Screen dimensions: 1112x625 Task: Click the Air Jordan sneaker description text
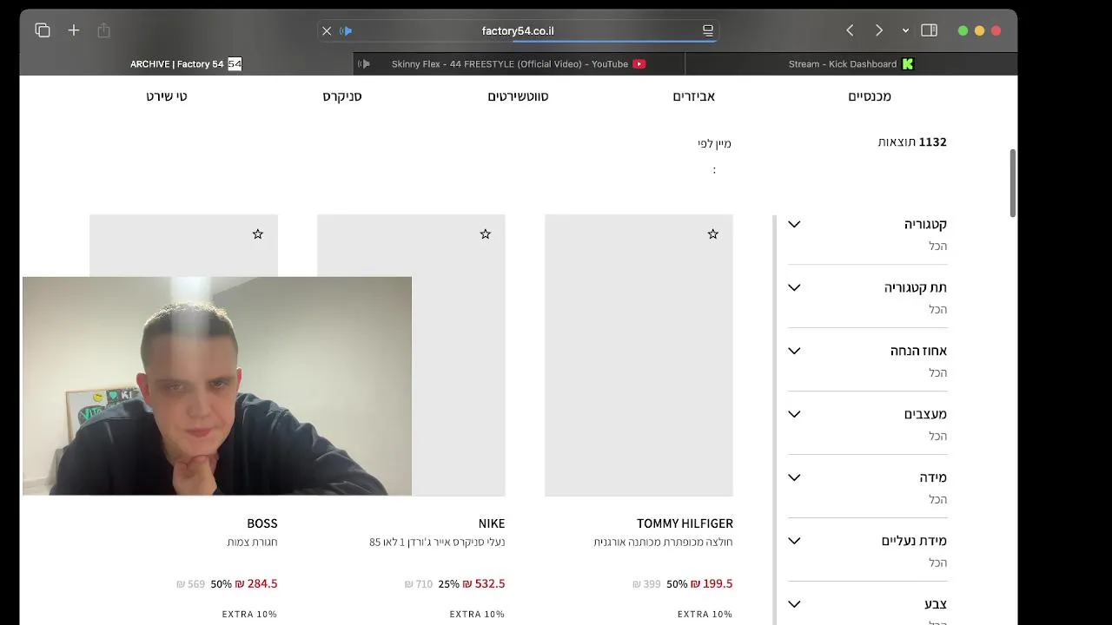[437, 543]
